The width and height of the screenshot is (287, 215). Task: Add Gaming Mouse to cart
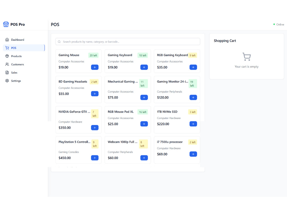click(x=95, y=67)
